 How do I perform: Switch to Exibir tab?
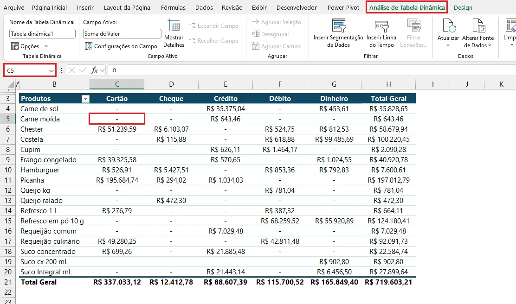[259, 7]
